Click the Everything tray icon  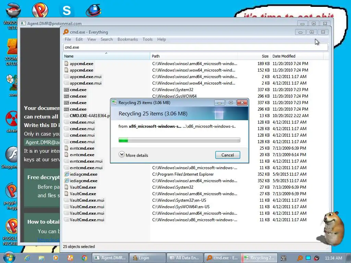300,258
